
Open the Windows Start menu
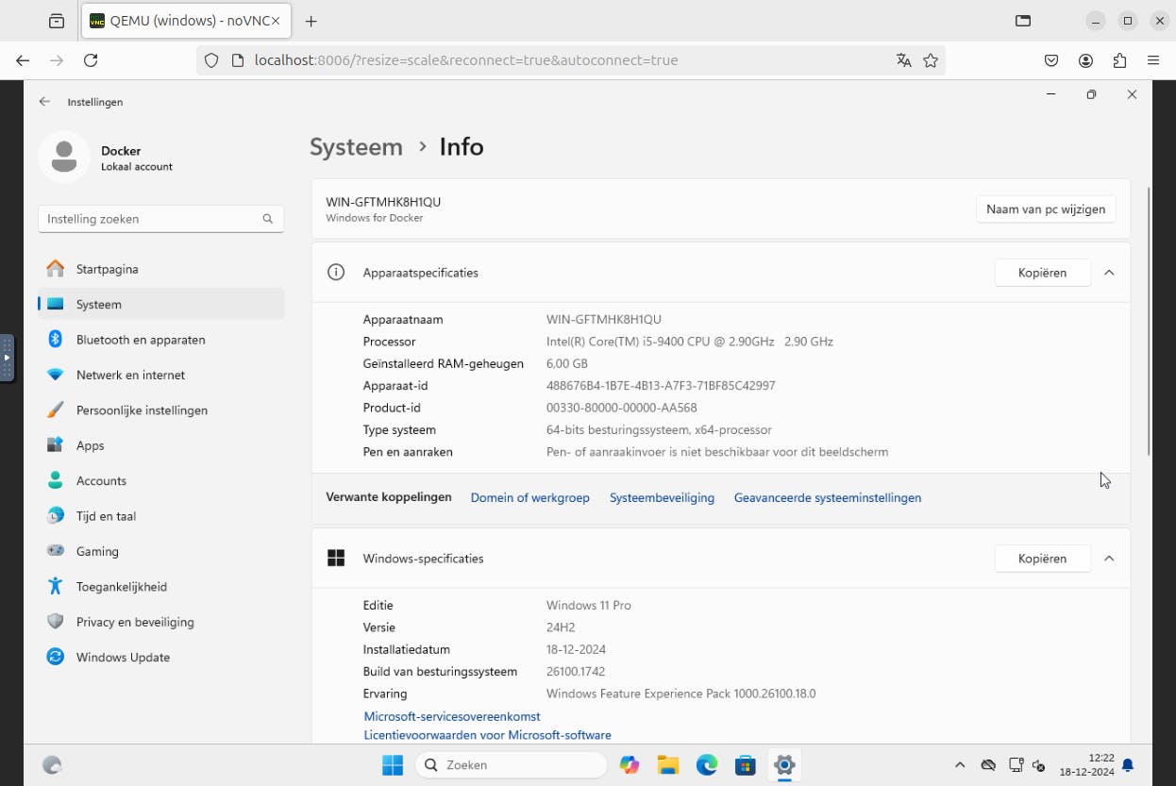pos(393,765)
